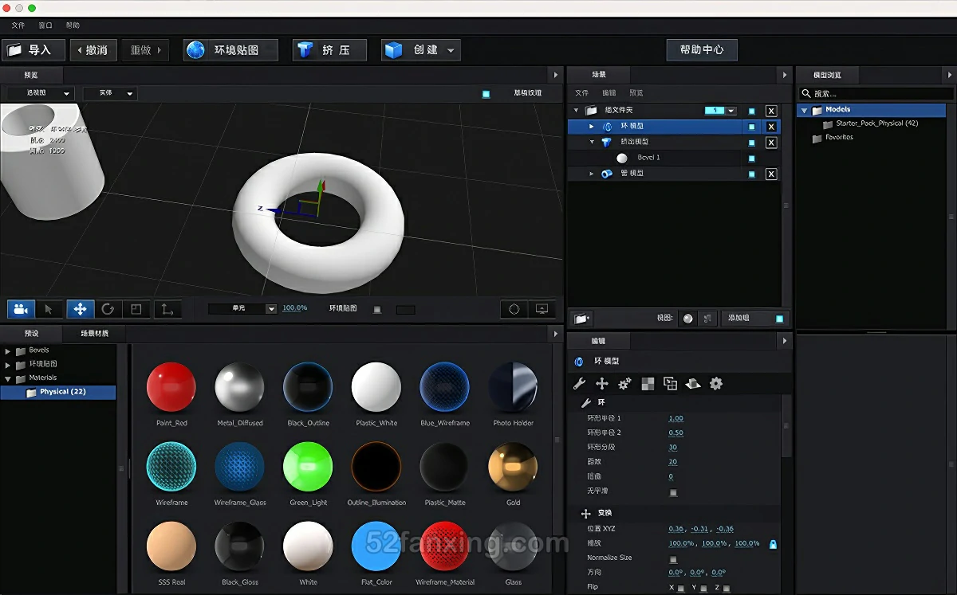Collapse the Models folder in model browser
This screenshot has width=957, height=595.
(805, 111)
